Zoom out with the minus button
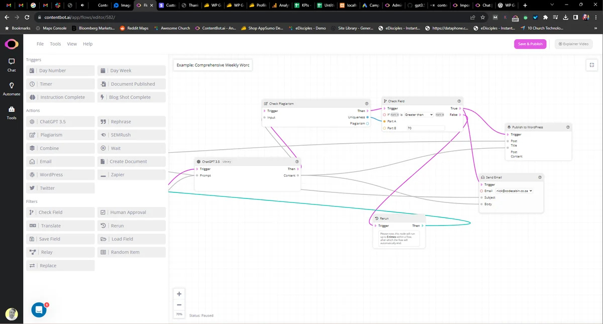The image size is (603, 324). tap(179, 305)
